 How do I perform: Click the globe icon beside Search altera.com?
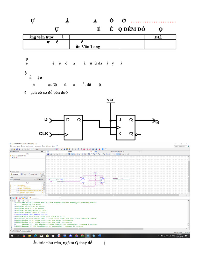coord(188,146)
